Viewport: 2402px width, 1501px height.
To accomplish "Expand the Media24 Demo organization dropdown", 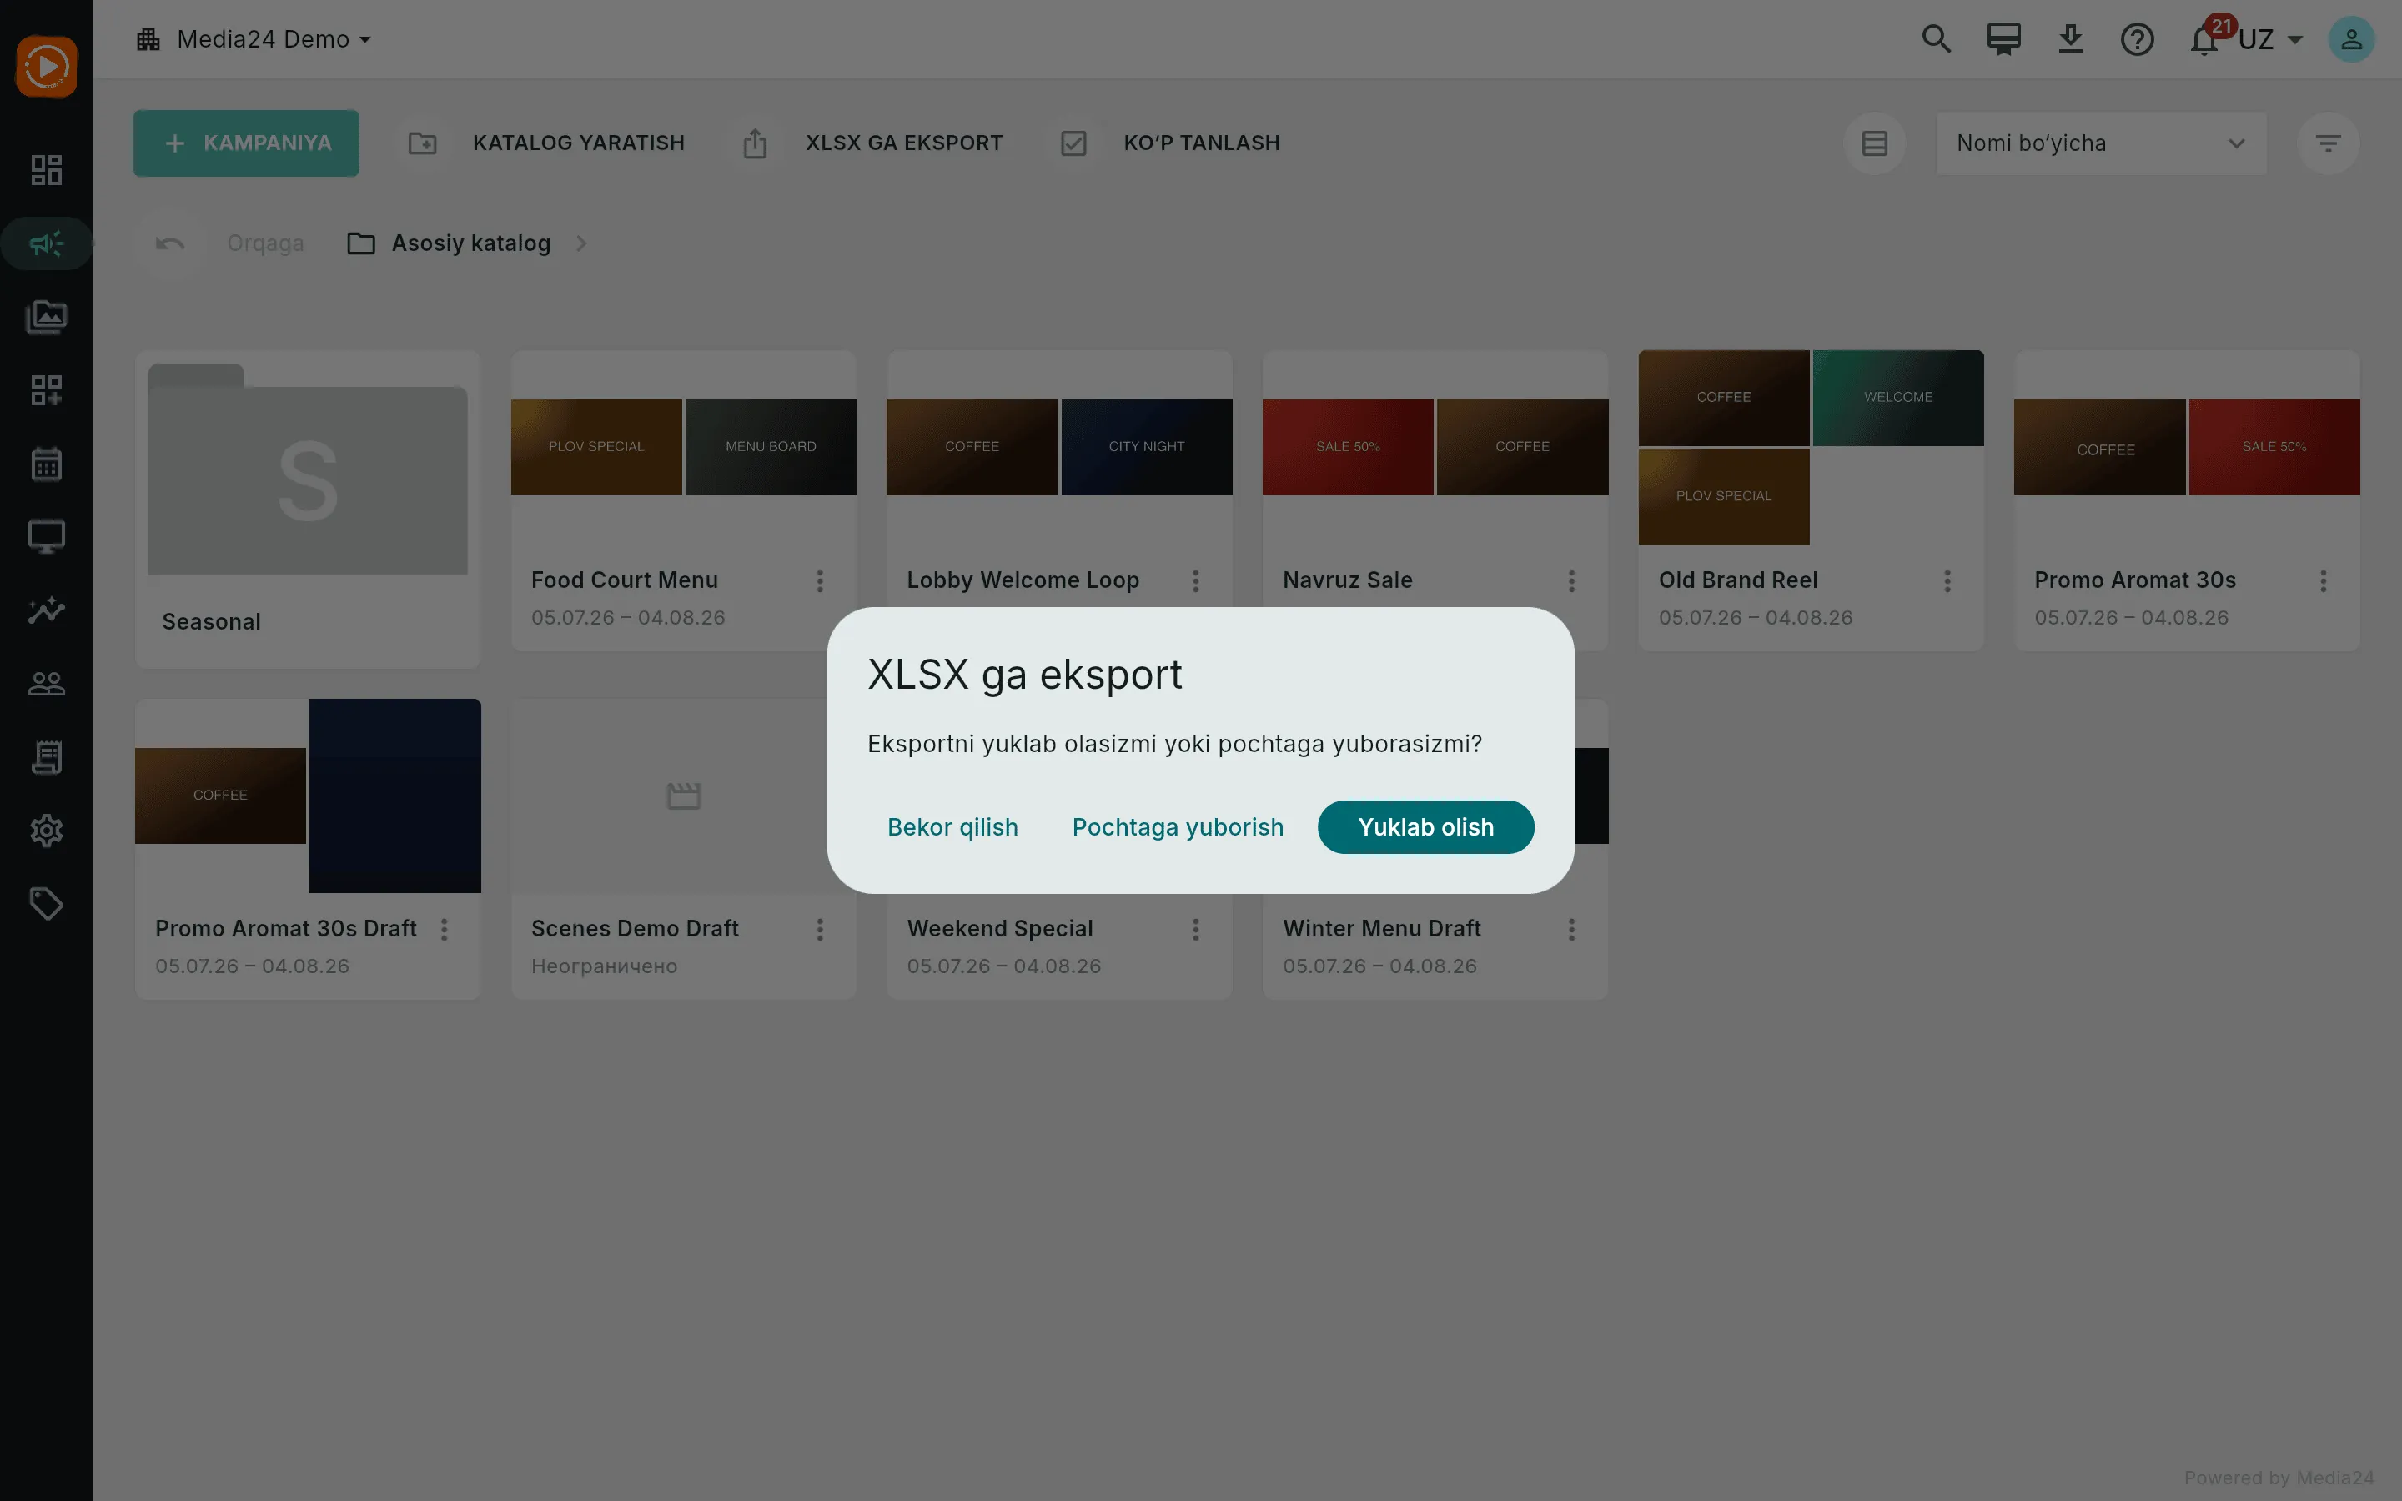I will click(x=254, y=38).
